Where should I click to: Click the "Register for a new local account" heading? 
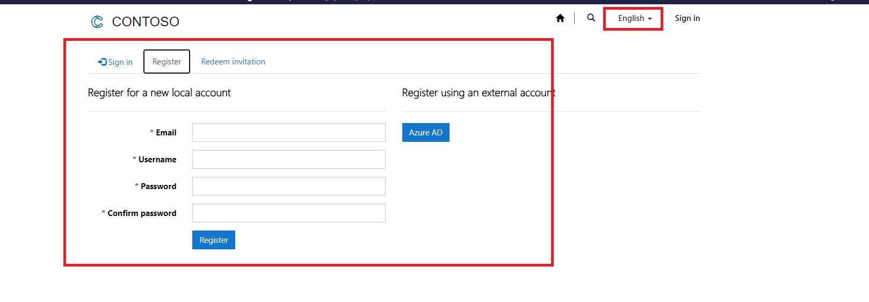(x=160, y=93)
